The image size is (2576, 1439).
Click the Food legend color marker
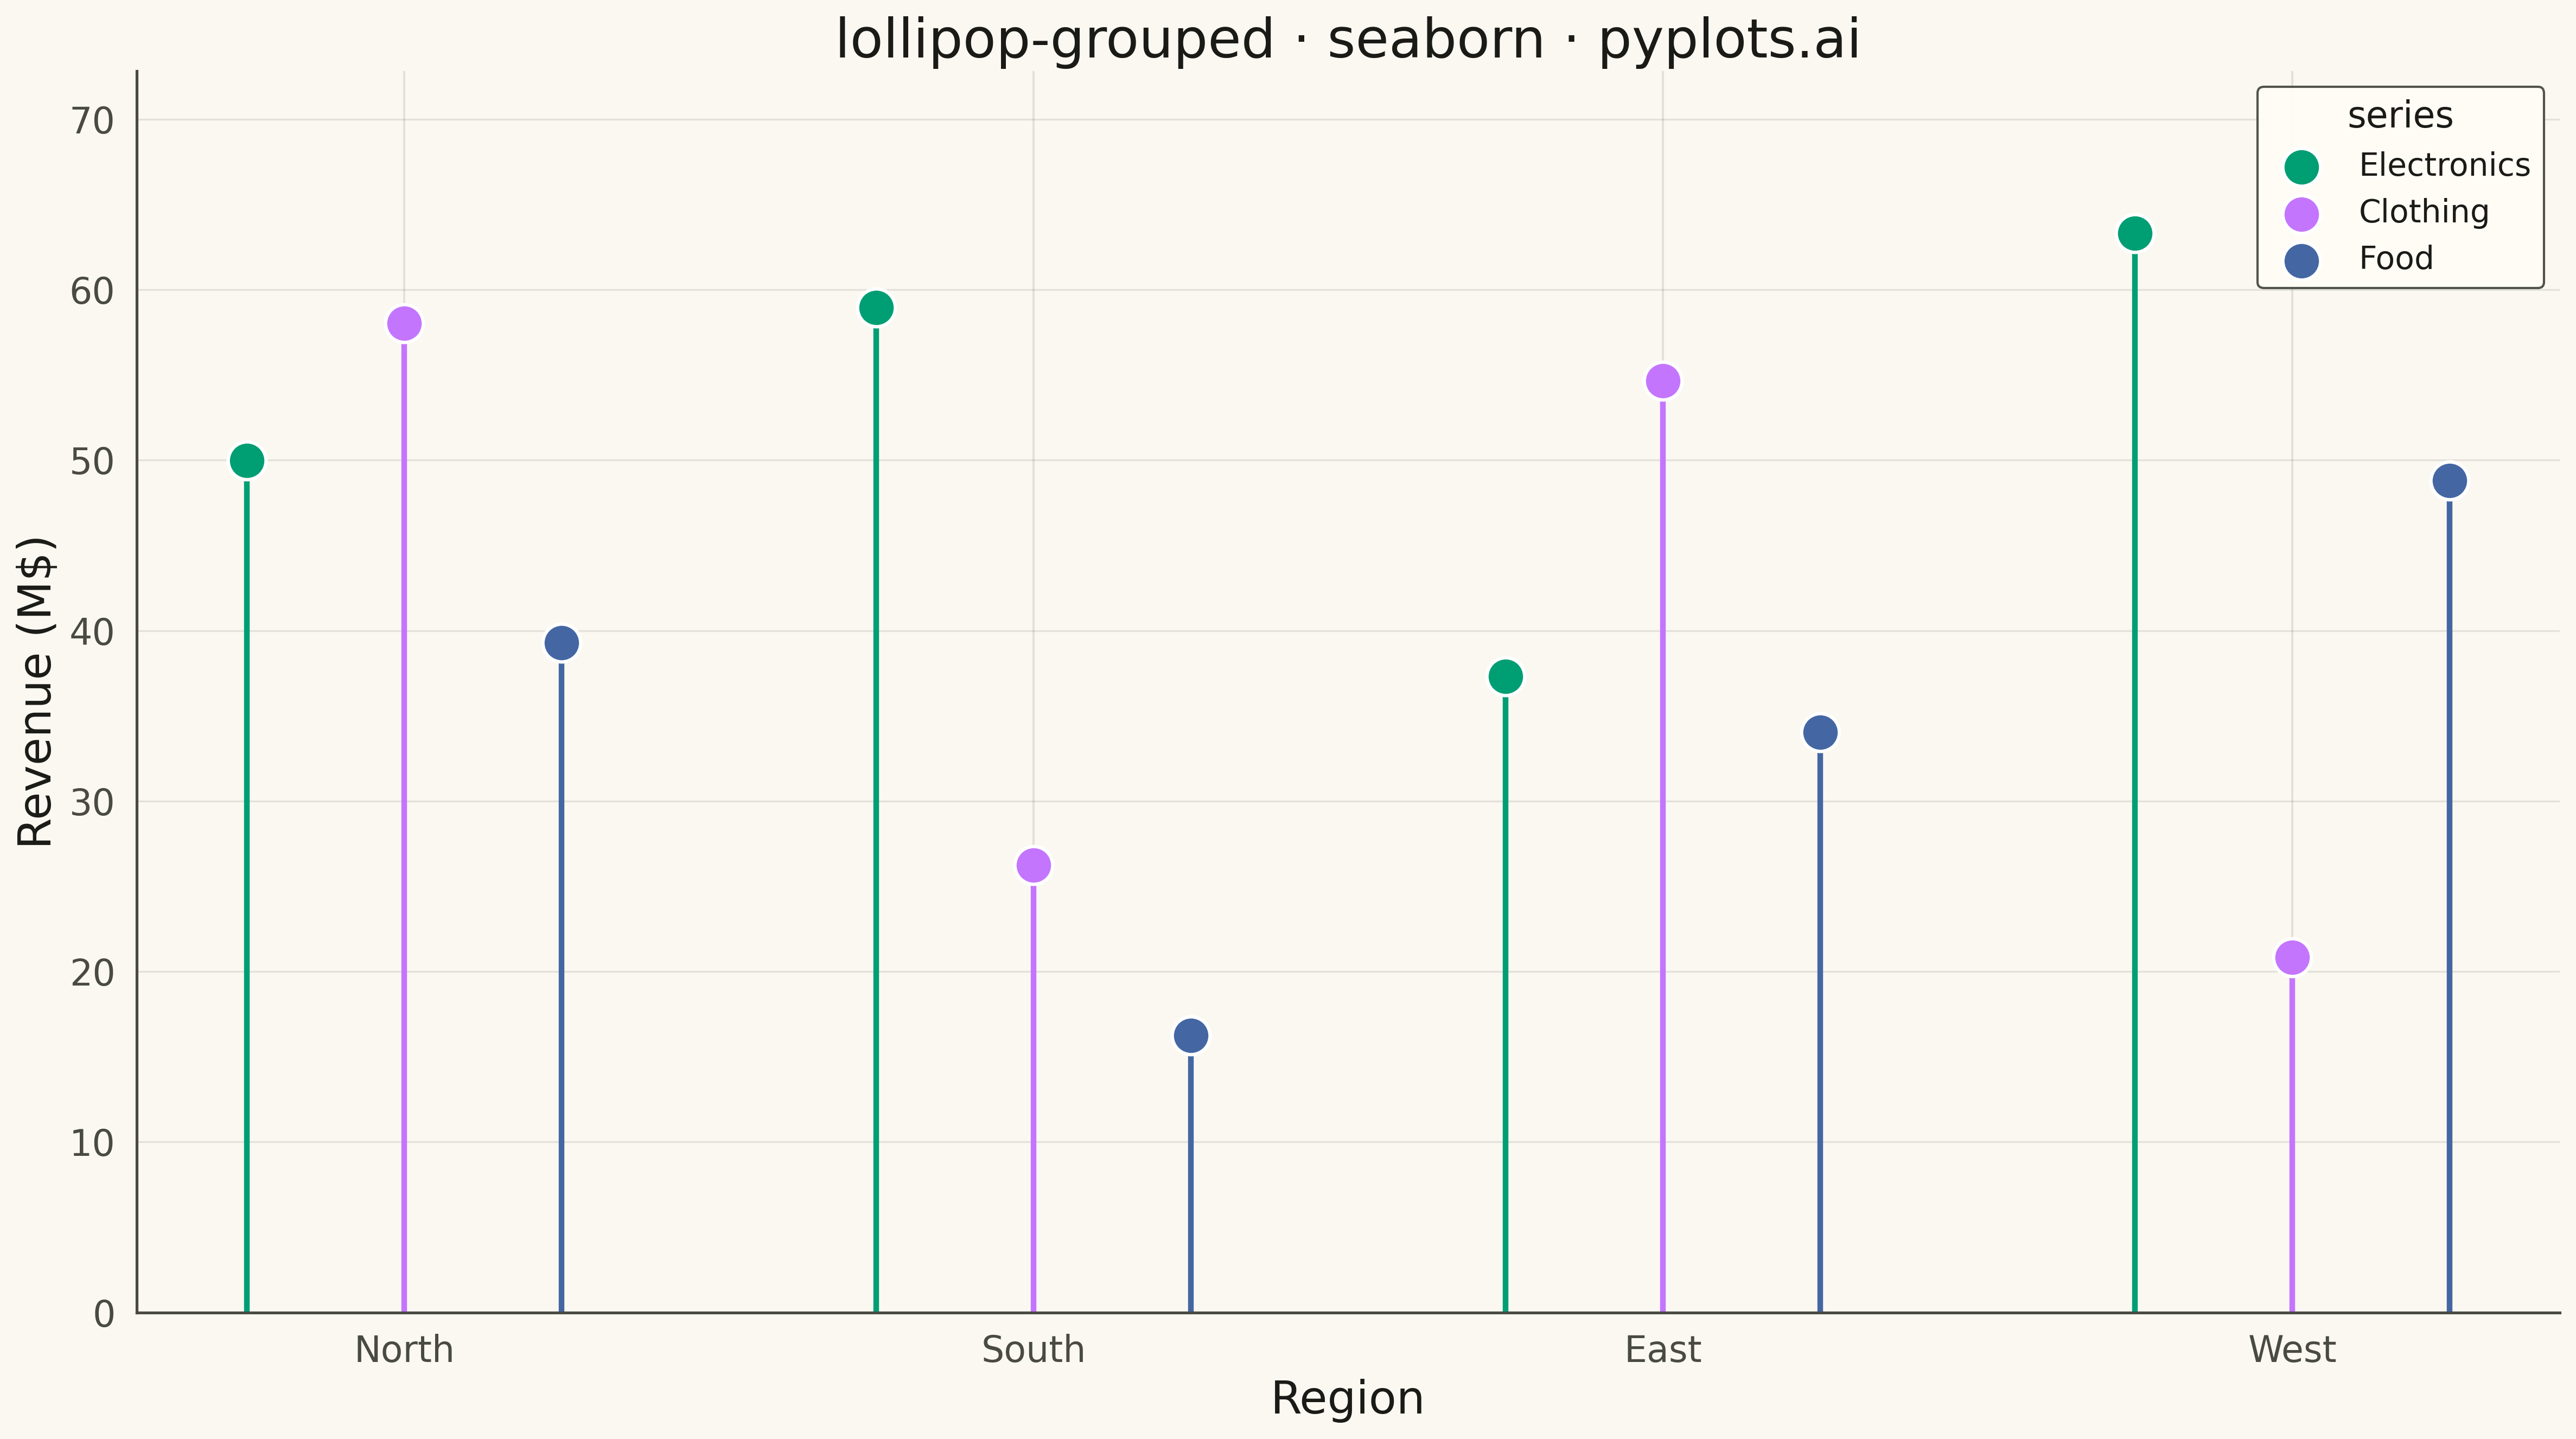pos(2302,261)
